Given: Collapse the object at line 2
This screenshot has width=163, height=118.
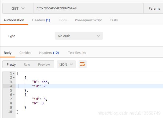Looking at the screenshot, I should click(x=14, y=78).
